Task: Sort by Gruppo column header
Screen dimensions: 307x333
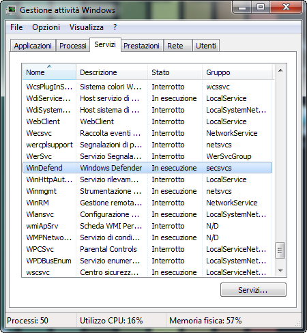Action: [237, 72]
